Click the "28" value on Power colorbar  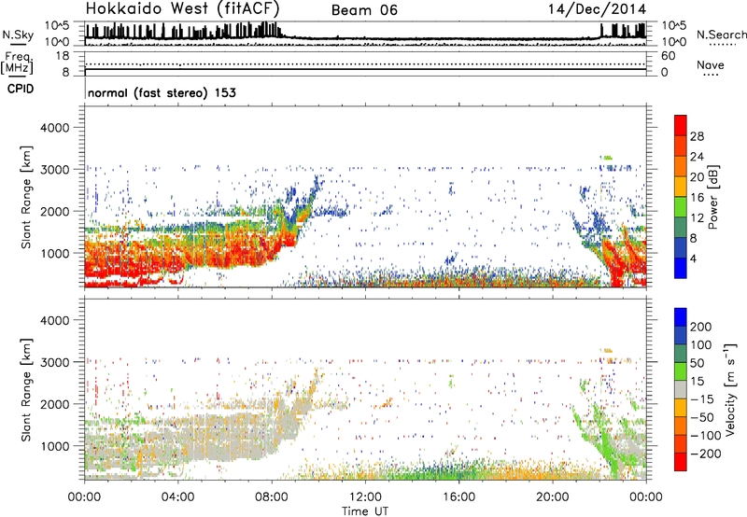697,136
